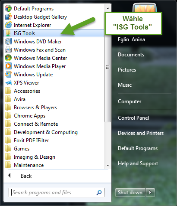
Task: Expand the Chrome Apps label
Action: (29, 116)
